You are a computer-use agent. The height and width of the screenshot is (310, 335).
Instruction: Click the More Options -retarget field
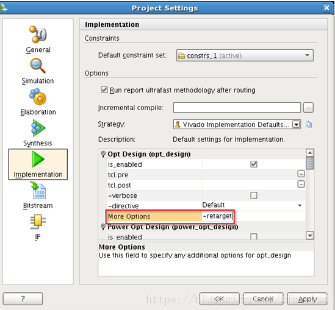tap(253, 216)
